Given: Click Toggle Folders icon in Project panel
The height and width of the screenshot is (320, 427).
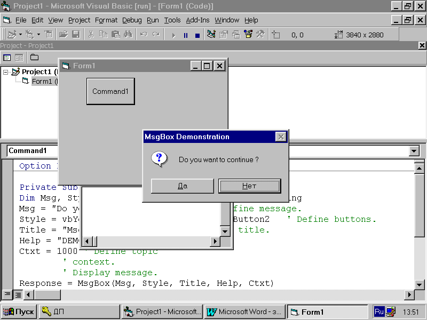Looking at the screenshot, I should click(34, 58).
